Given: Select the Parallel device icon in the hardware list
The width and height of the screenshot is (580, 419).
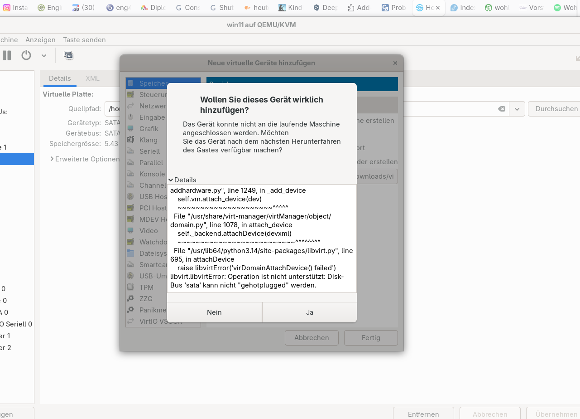Looking at the screenshot, I should click(130, 162).
